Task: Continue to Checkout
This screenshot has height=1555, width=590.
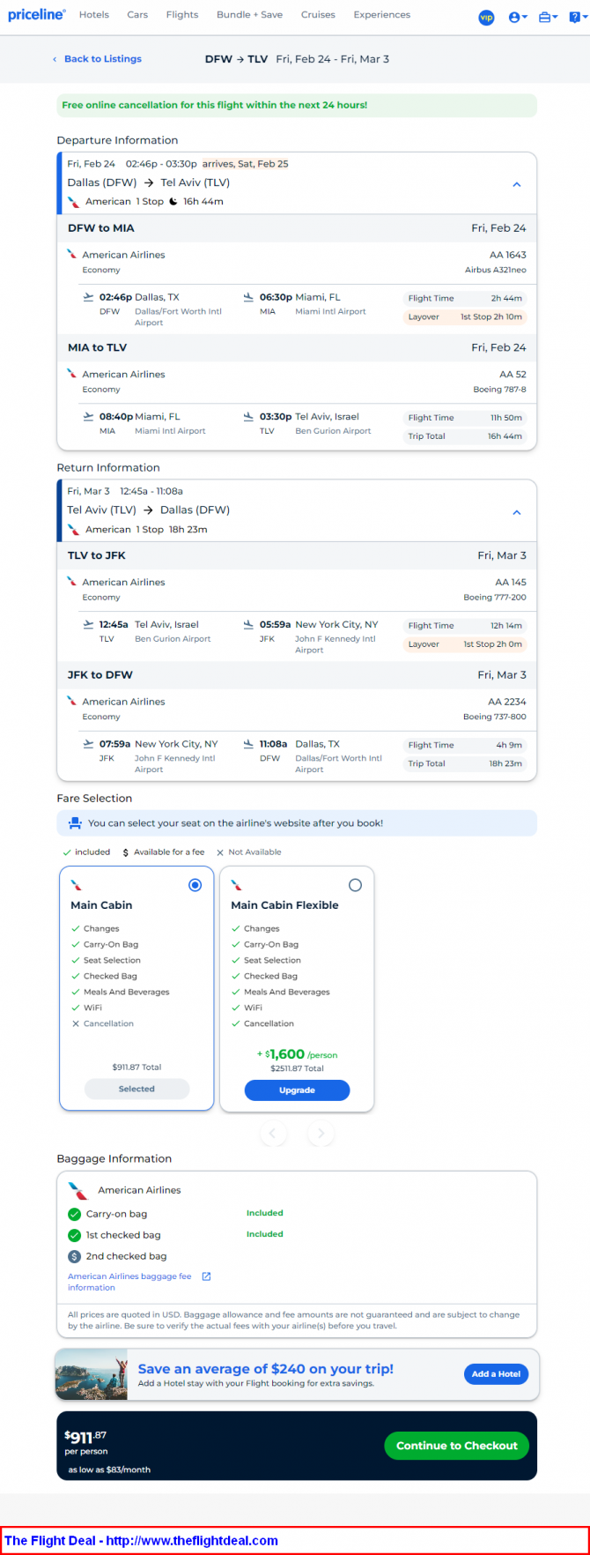Action: 456,1446
